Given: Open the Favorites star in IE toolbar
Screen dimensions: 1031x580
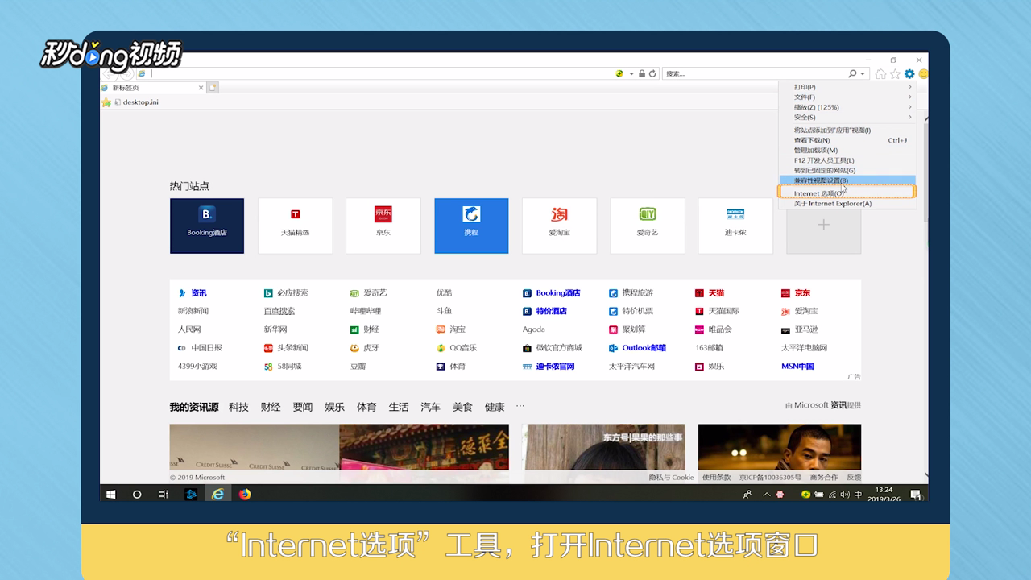Looking at the screenshot, I should (895, 74).
